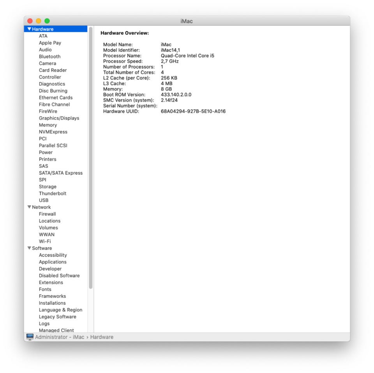Screen dimensions: 374x373
Task: Show Volumes information
Action: coord(48,228)
